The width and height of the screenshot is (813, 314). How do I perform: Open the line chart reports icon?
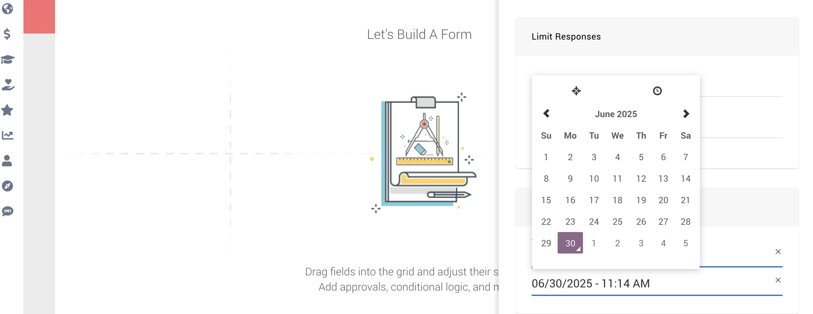coord(8,135)
